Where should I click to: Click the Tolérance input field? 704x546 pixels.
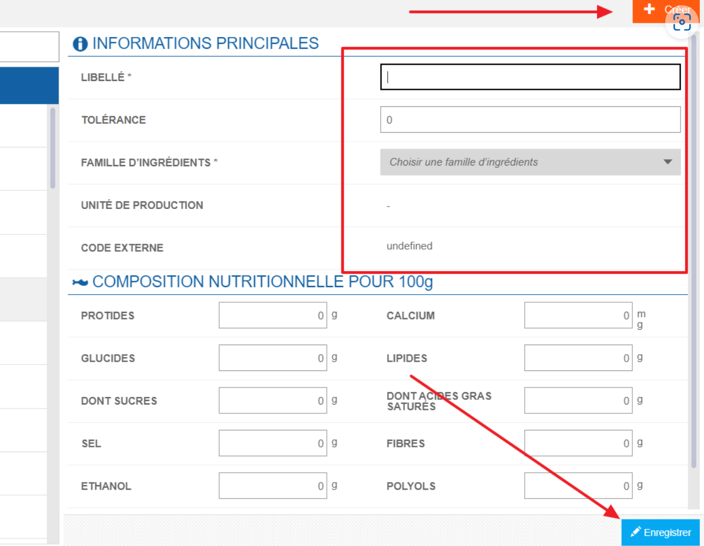pos(530,120)
